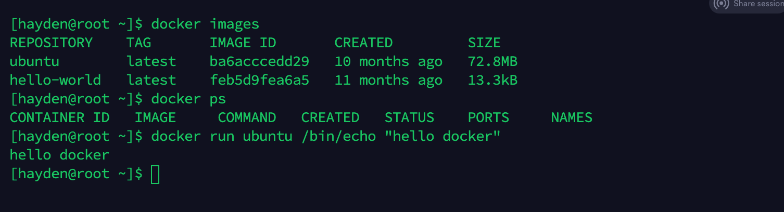Click the IMAGE ID column header
Image resolution: width=784 pixels, height=212 pixels.
(x=243, y=43)
